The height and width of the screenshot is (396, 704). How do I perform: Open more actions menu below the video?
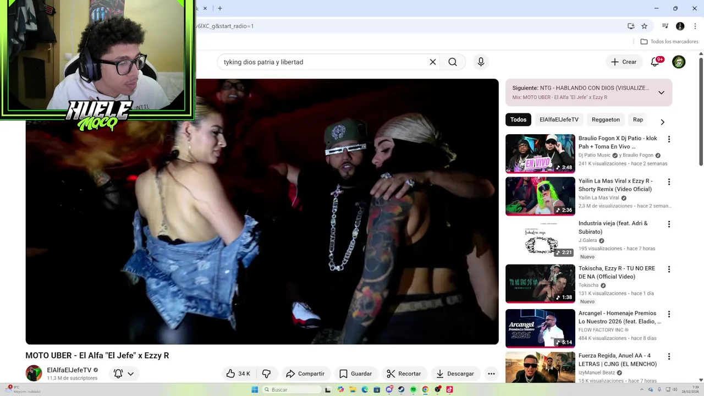click(x=491, y=373)
